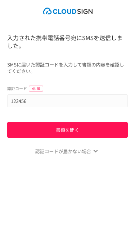This screenshot has height=241, width=135.
Task: Open the document with 書類を開く button
Action: point(68,130)
